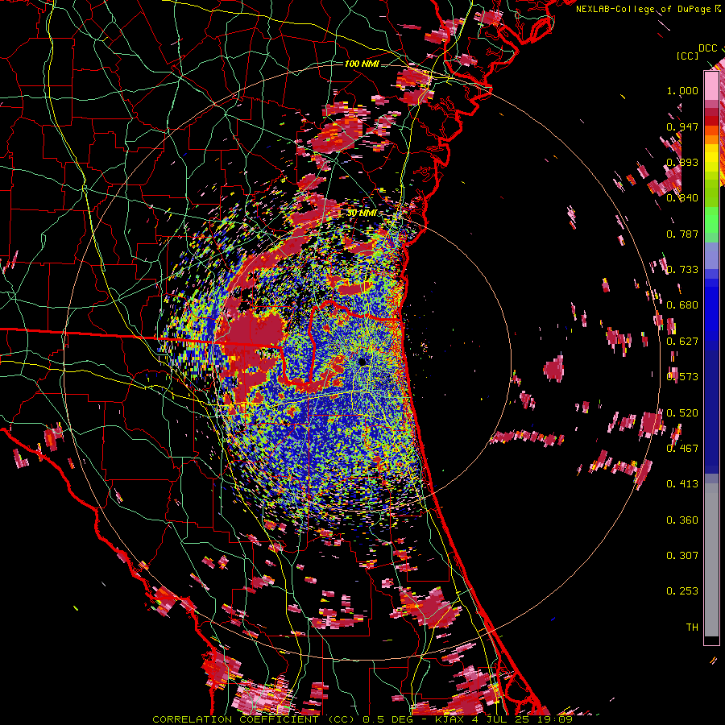Select the 0.253 scale value

682,591
